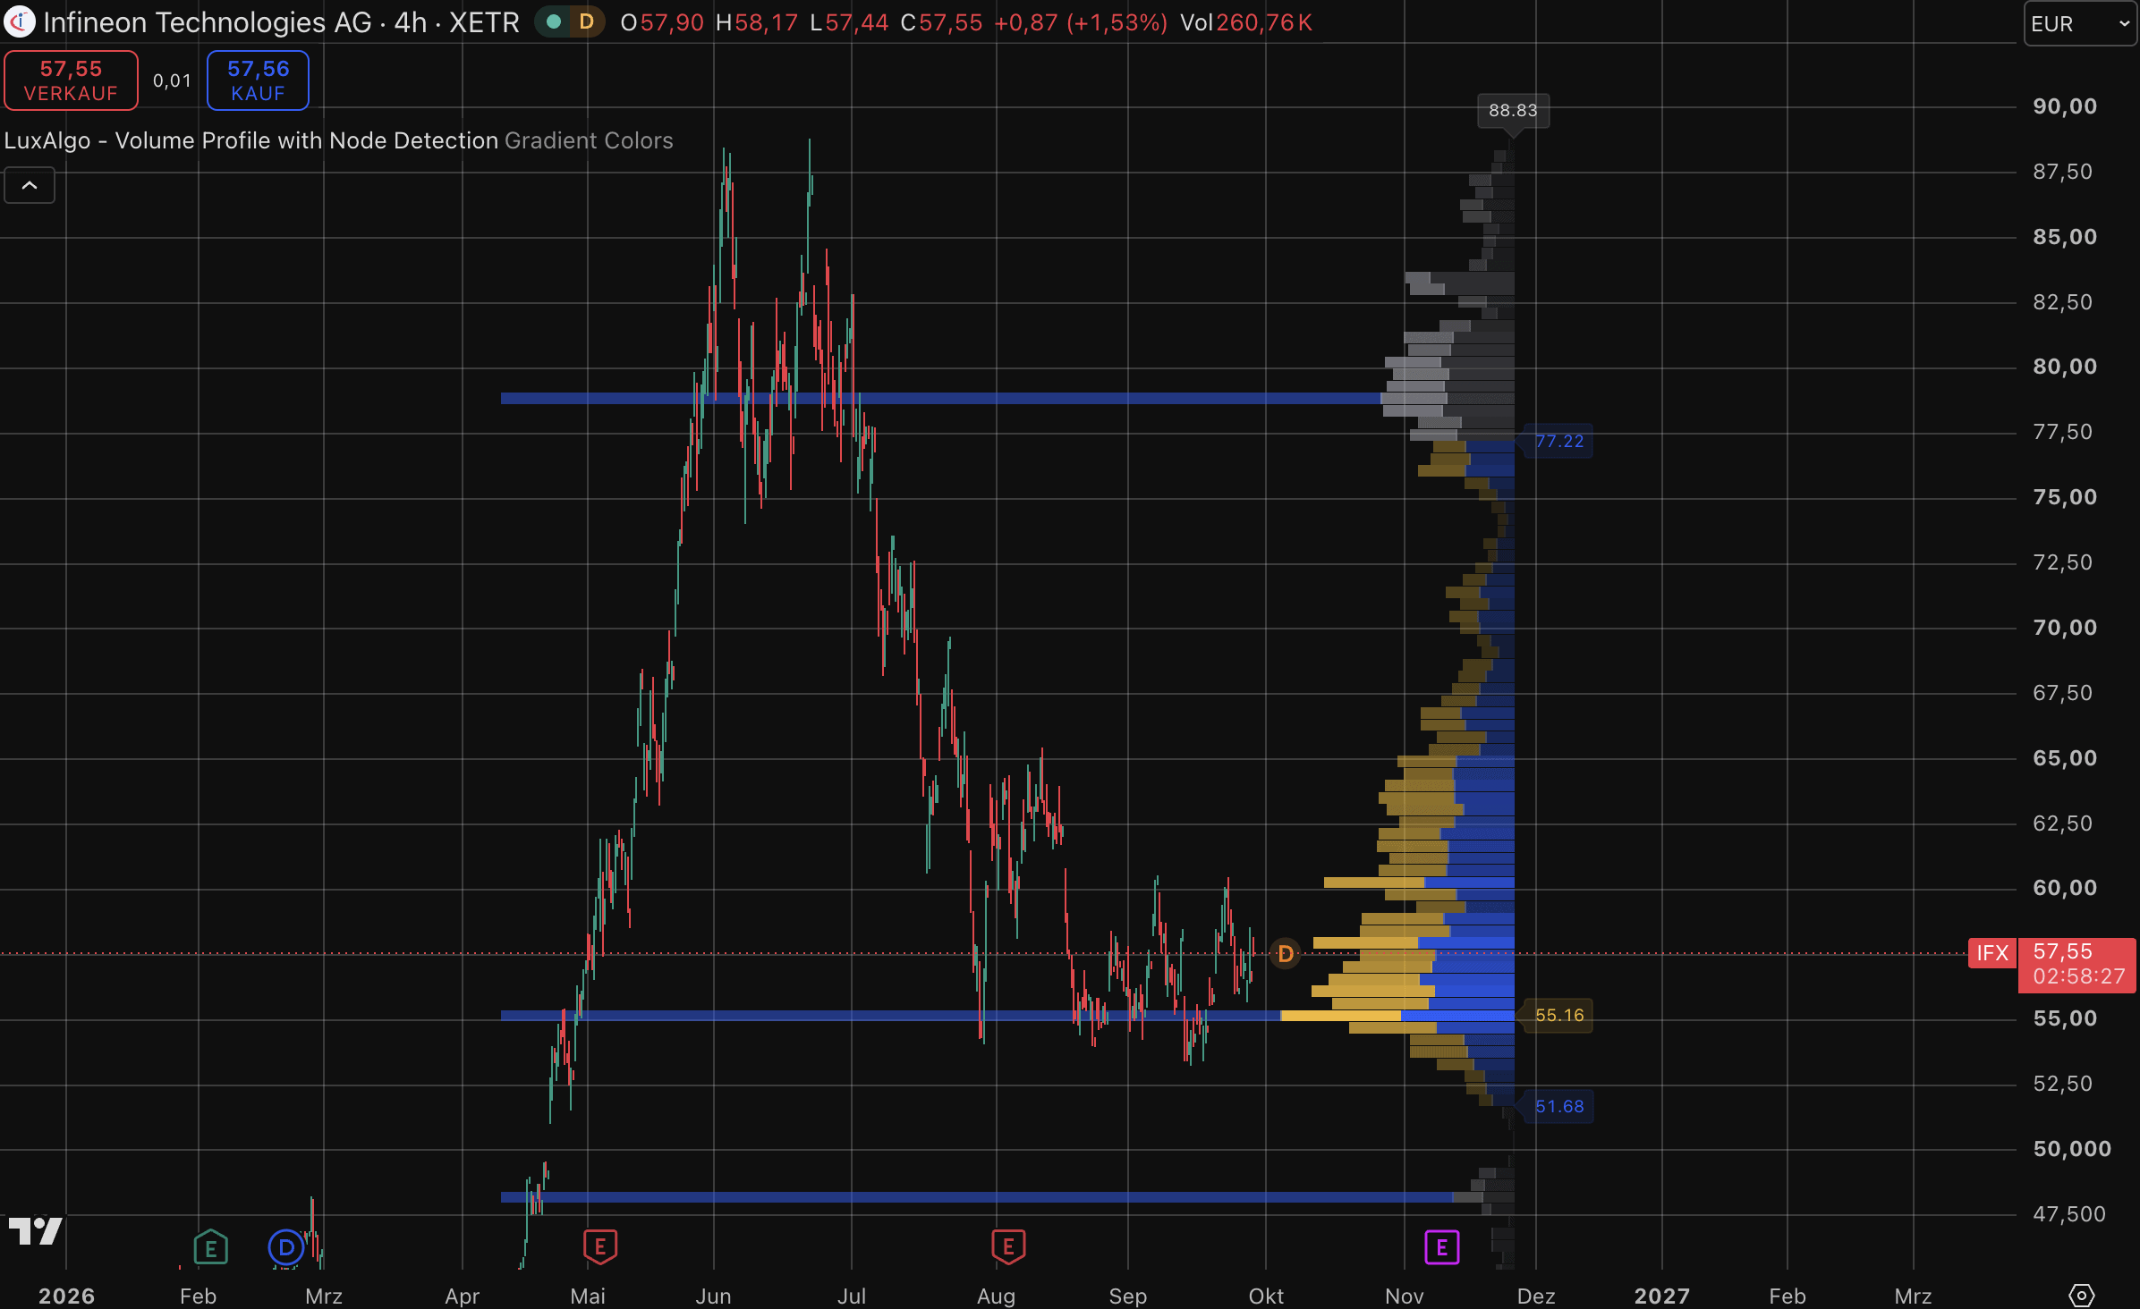Click the 77,50 price axis label
This screenshot has width=2140, height=1309.
click(x=2063, y=432)
